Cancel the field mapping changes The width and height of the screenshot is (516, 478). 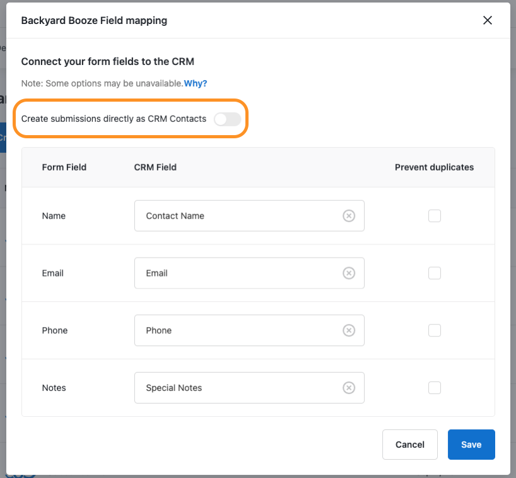(x=409, y=445)
